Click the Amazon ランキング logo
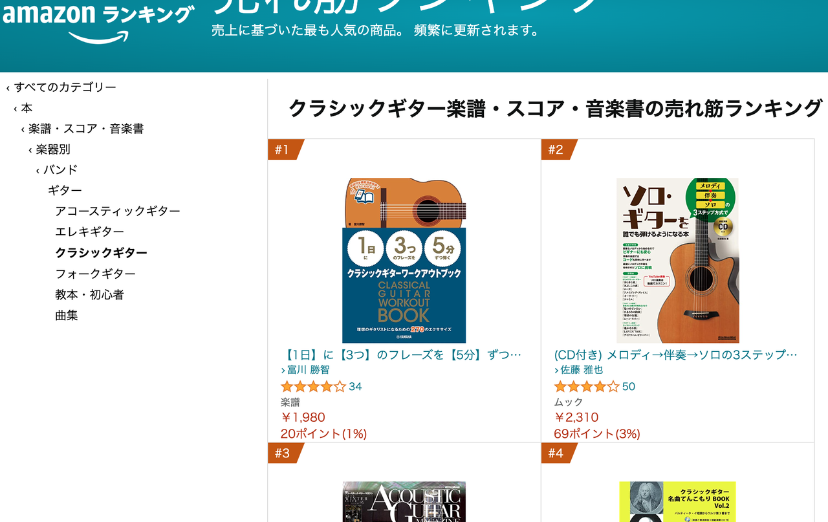 click(98, 22)
